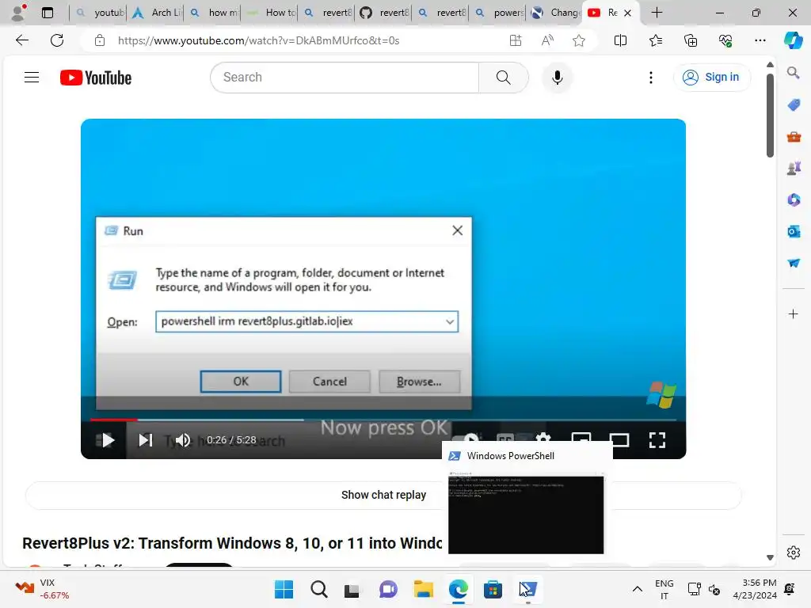This screenshot has height=608, width=811.
Task: Open the Windows Start menu
Action: (x=284, y=589)
